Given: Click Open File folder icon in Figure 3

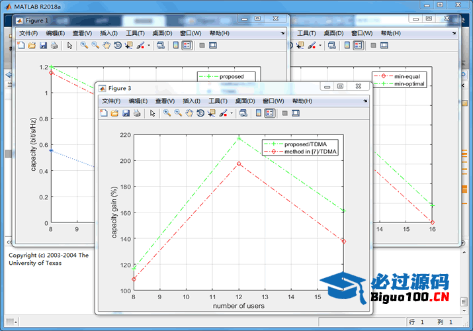Looking at the screenshot, I should click(x=114, y=113).
